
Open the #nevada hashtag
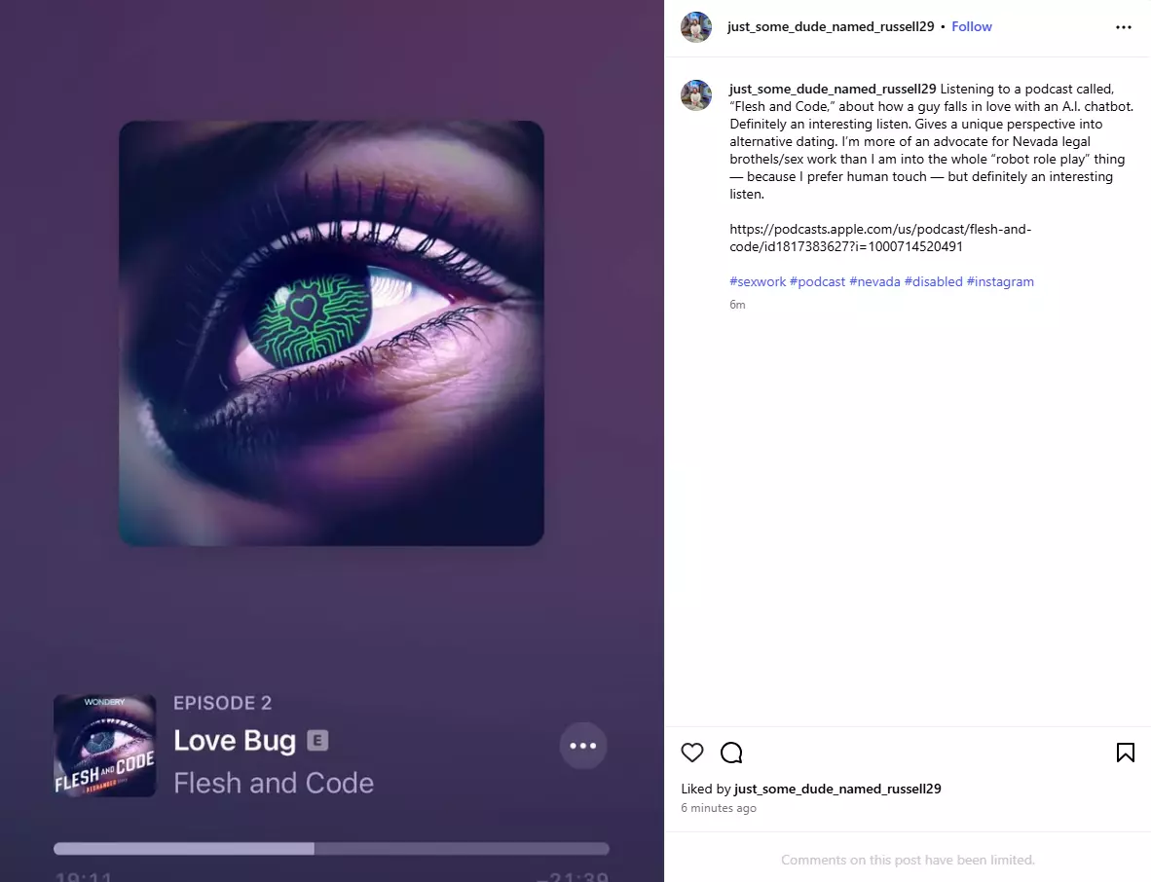pyautogui.click(x=874, y=281)
